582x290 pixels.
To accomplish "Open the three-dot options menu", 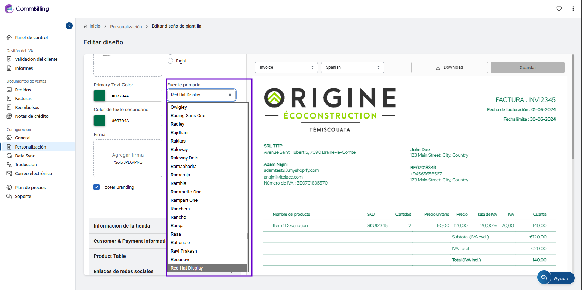I will (x=573, y=9).
